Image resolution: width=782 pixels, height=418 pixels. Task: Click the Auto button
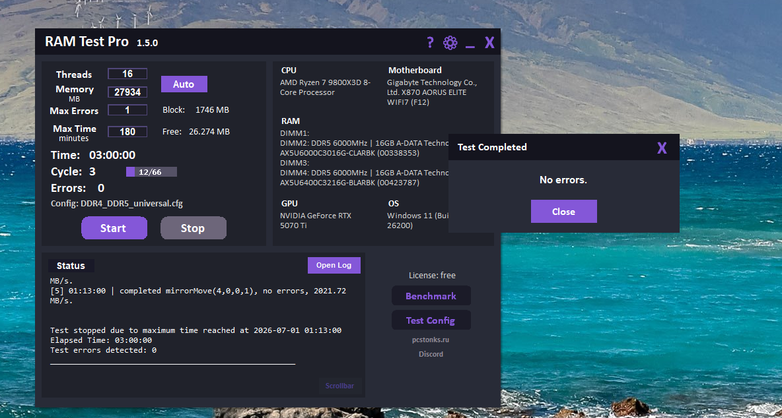coord(184,84)
